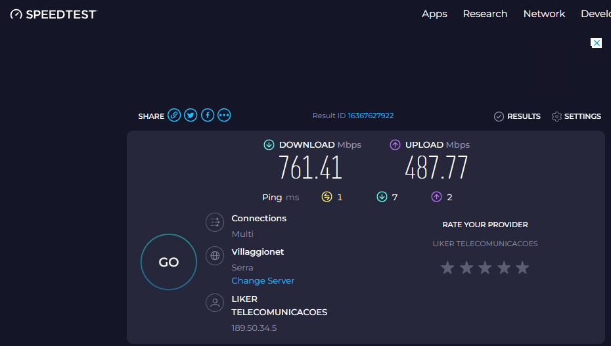Share result on Facebook icon
Image resolution: width=611 pixels, height=346 pixels.
(x=208, y=115)
